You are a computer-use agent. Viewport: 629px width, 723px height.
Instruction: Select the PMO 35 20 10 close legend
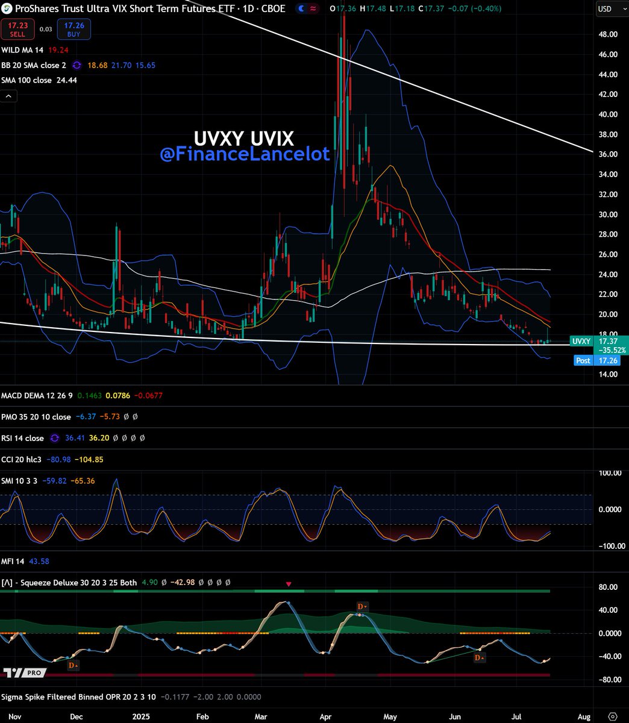click(x=36, y=417)
